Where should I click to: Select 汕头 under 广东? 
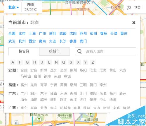(x=24, y=100)
